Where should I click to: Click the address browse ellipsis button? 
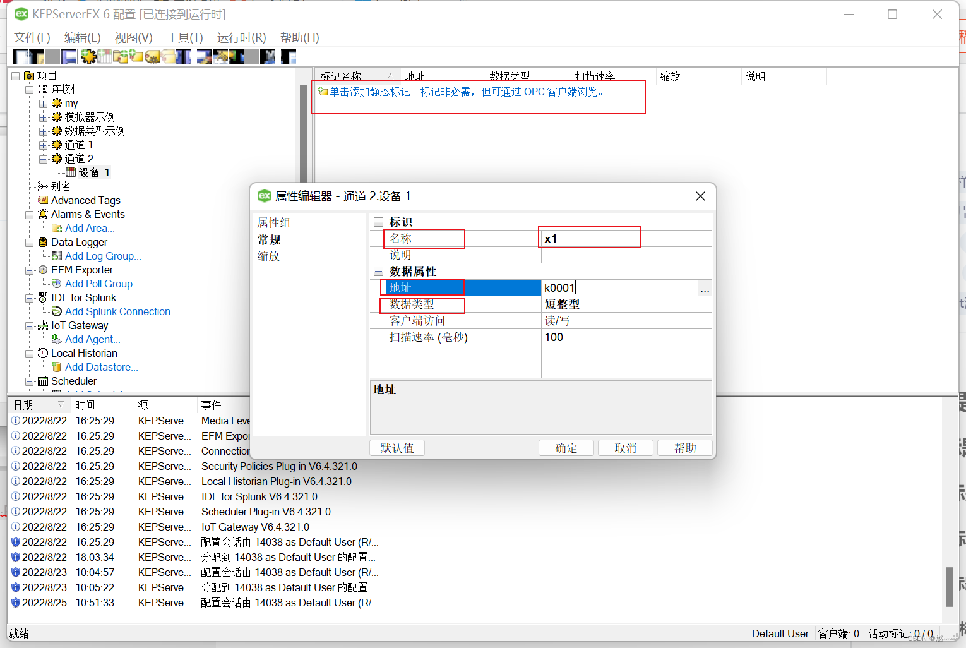pos(705,288)
